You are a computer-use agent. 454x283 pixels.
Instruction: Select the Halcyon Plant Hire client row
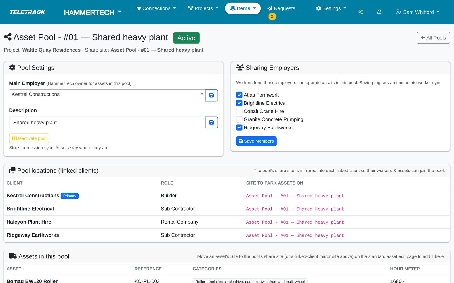pos(227,222)
